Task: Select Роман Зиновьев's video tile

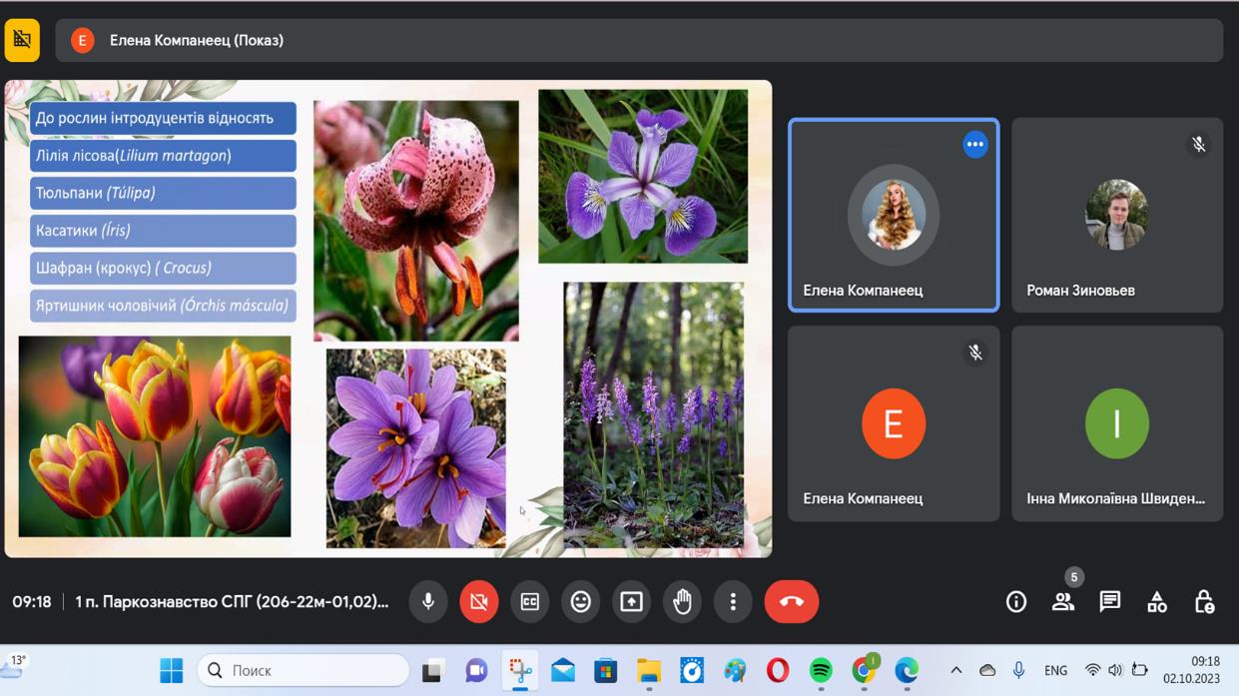Action: click(1116, 216)
